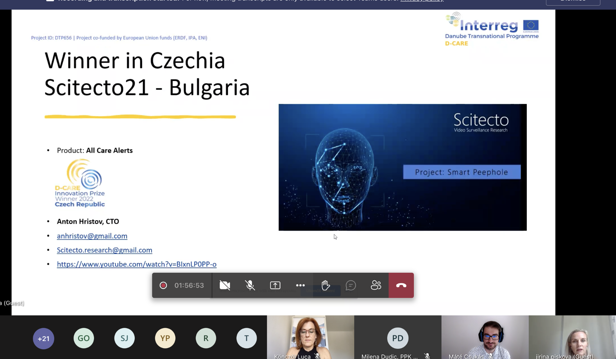The width and height of the screenshot is (616, 359).
Task: Click the (Guest) label at left edge
Action: 12,303
